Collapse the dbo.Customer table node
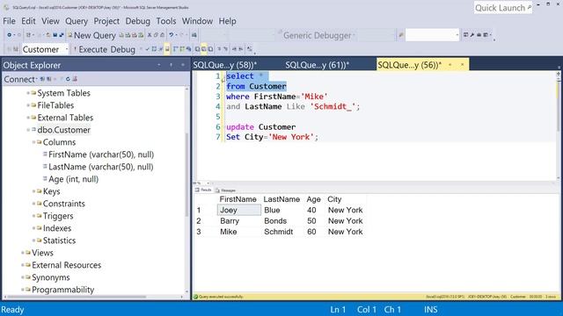Image resolution: width=563 pixels, height=316 pixels. (28, 130)
